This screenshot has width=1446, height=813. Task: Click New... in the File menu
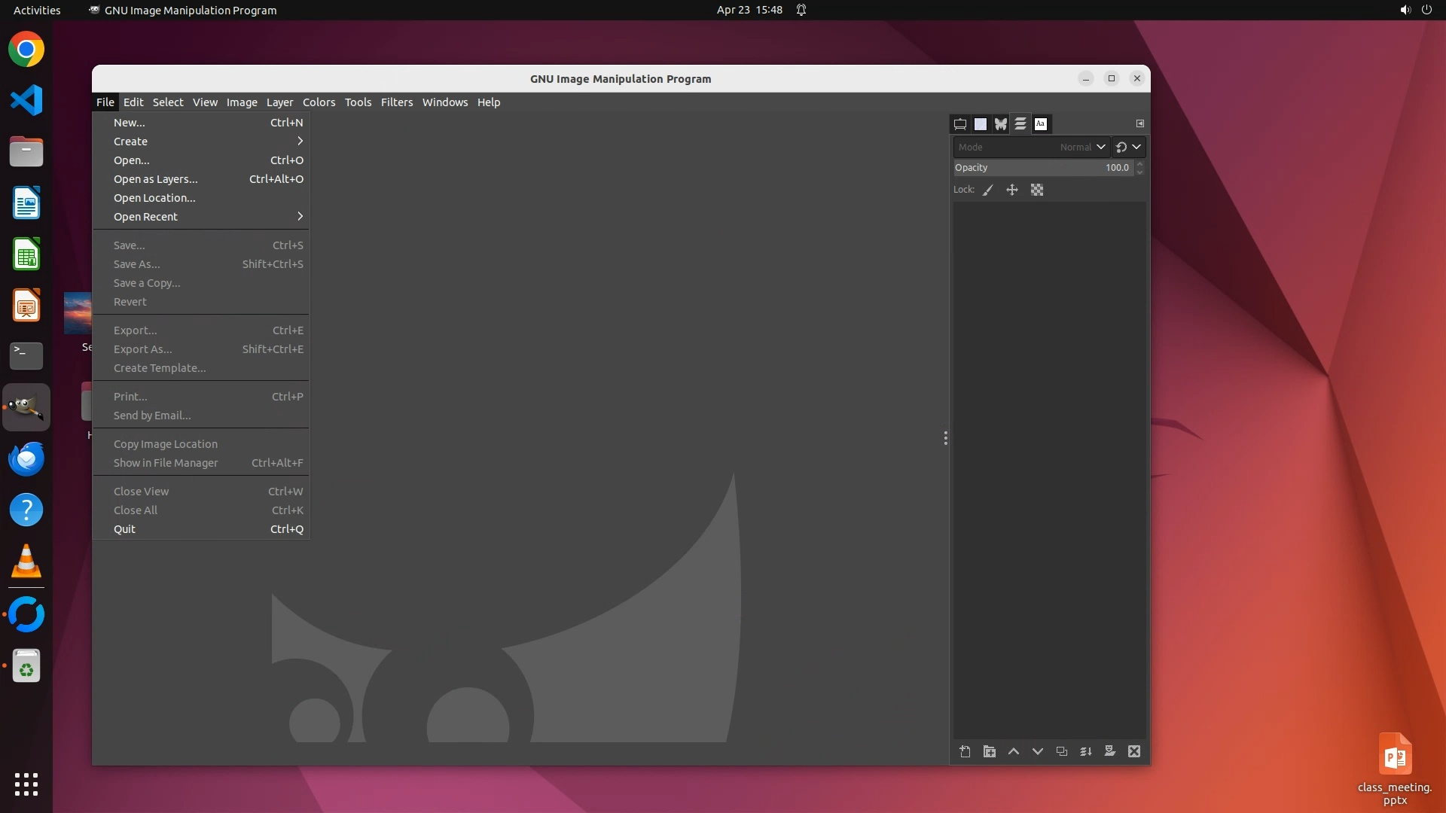click(130, 123)
